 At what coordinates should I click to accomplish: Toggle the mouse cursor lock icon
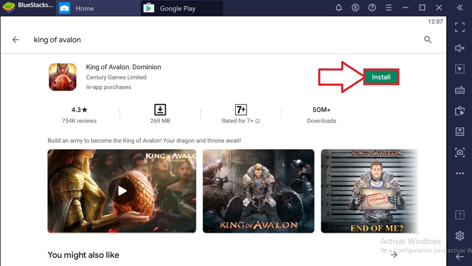pos(460,69)
